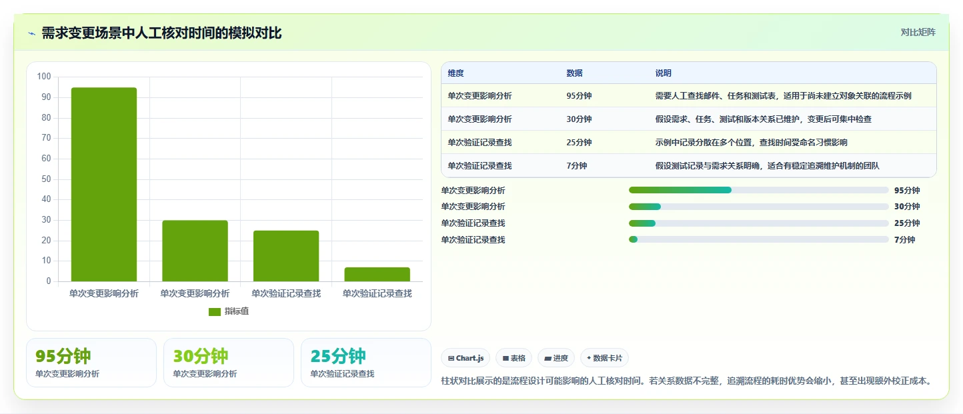Click the 30分钟 progress bar
This screenshot has height=414, width=963.
pos(758,207)
